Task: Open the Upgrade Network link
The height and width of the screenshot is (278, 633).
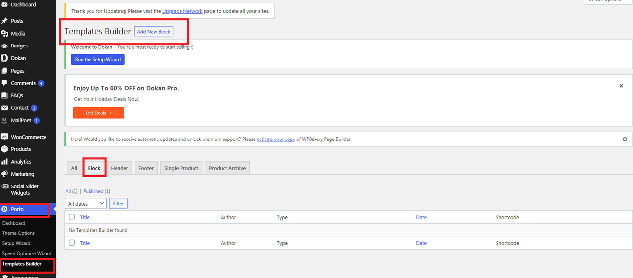Action: point(182,11)
